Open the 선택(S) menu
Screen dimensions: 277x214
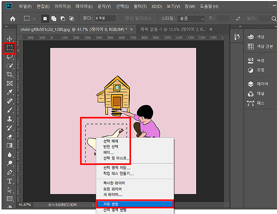coord(122,6)
